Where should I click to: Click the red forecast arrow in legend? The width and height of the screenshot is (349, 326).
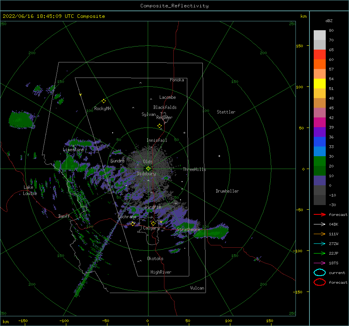pos(320,214)
